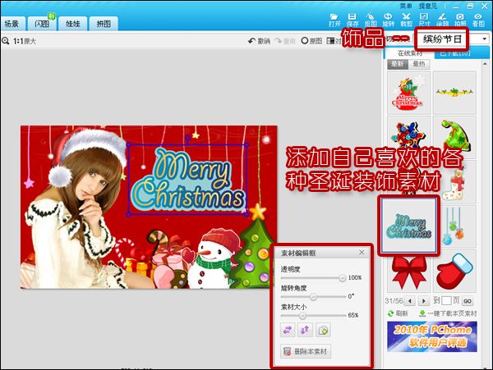493x370 pixels.
Task: Flip material horizontally in edit box
Action: coord(288,329)
